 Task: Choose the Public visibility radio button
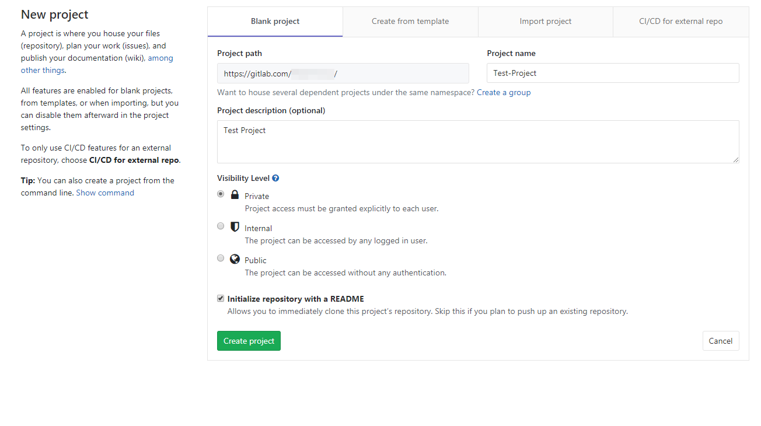[221, 259]
